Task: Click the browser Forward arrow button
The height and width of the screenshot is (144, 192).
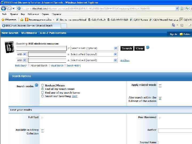Action: coord(9,9)
